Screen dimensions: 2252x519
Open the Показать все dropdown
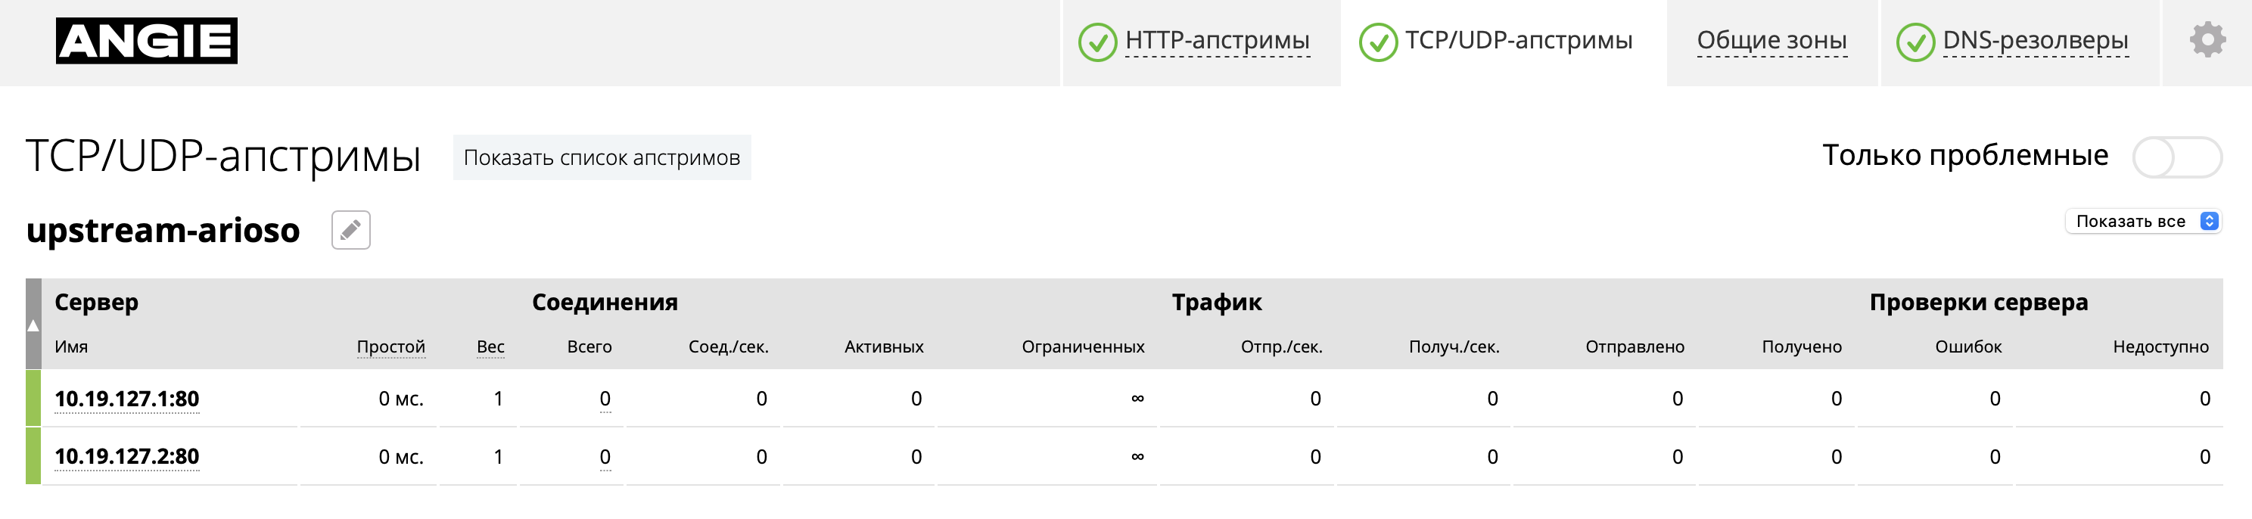[2143, 221]
